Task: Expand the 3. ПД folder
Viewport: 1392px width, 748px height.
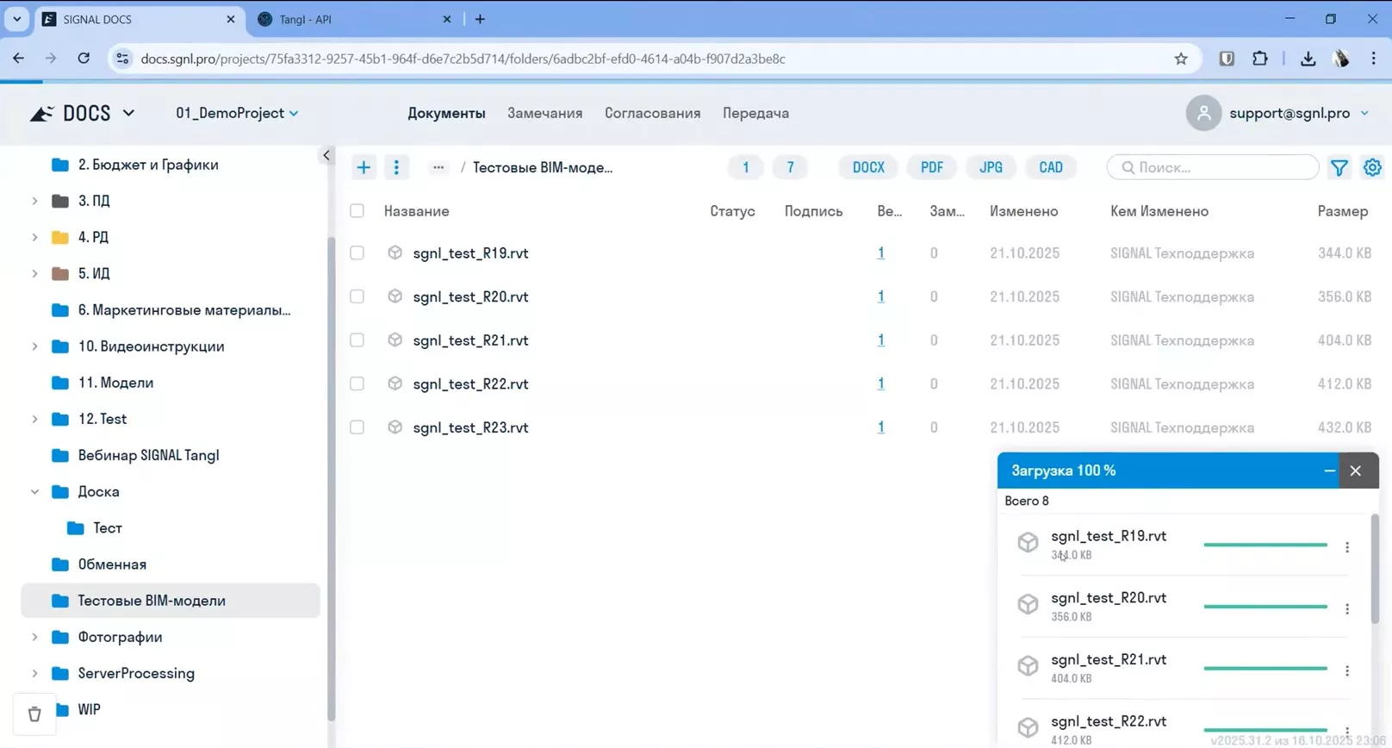Action: (x=34, y=201)
